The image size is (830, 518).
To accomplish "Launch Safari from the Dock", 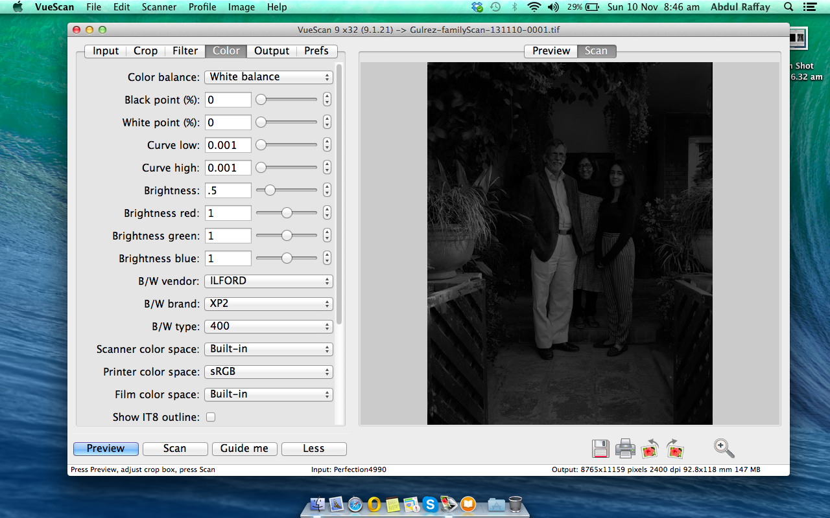I will pyautogui.click(x=355, y=504).
